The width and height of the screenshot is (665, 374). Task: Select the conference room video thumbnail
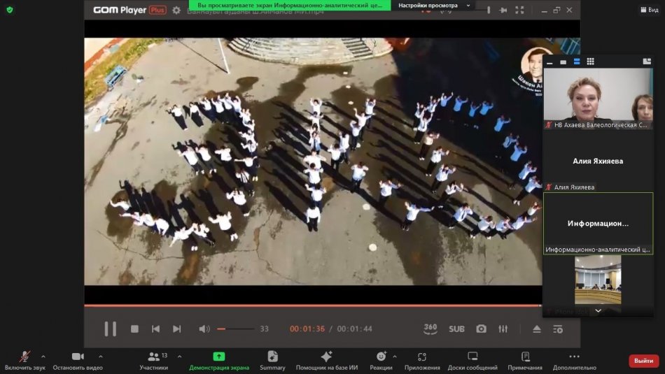point(598,280)
